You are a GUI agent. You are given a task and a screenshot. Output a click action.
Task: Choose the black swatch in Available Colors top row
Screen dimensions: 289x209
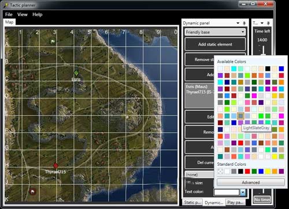coord(268,69)
